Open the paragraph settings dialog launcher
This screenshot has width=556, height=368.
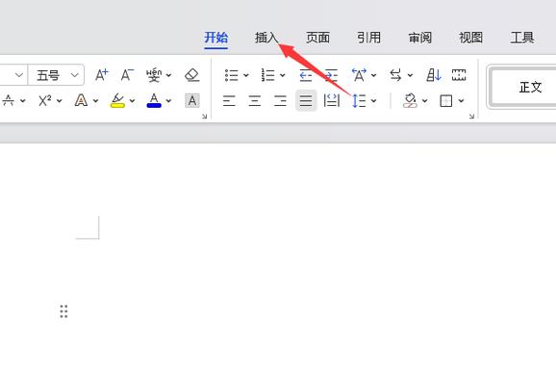tap(471, 117)
